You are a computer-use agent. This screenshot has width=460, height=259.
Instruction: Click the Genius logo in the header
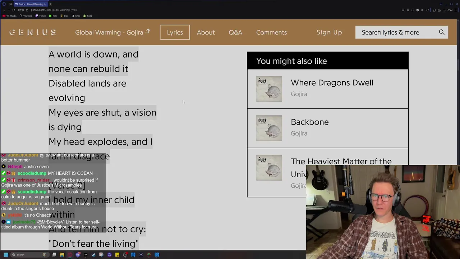pos(32,32)
